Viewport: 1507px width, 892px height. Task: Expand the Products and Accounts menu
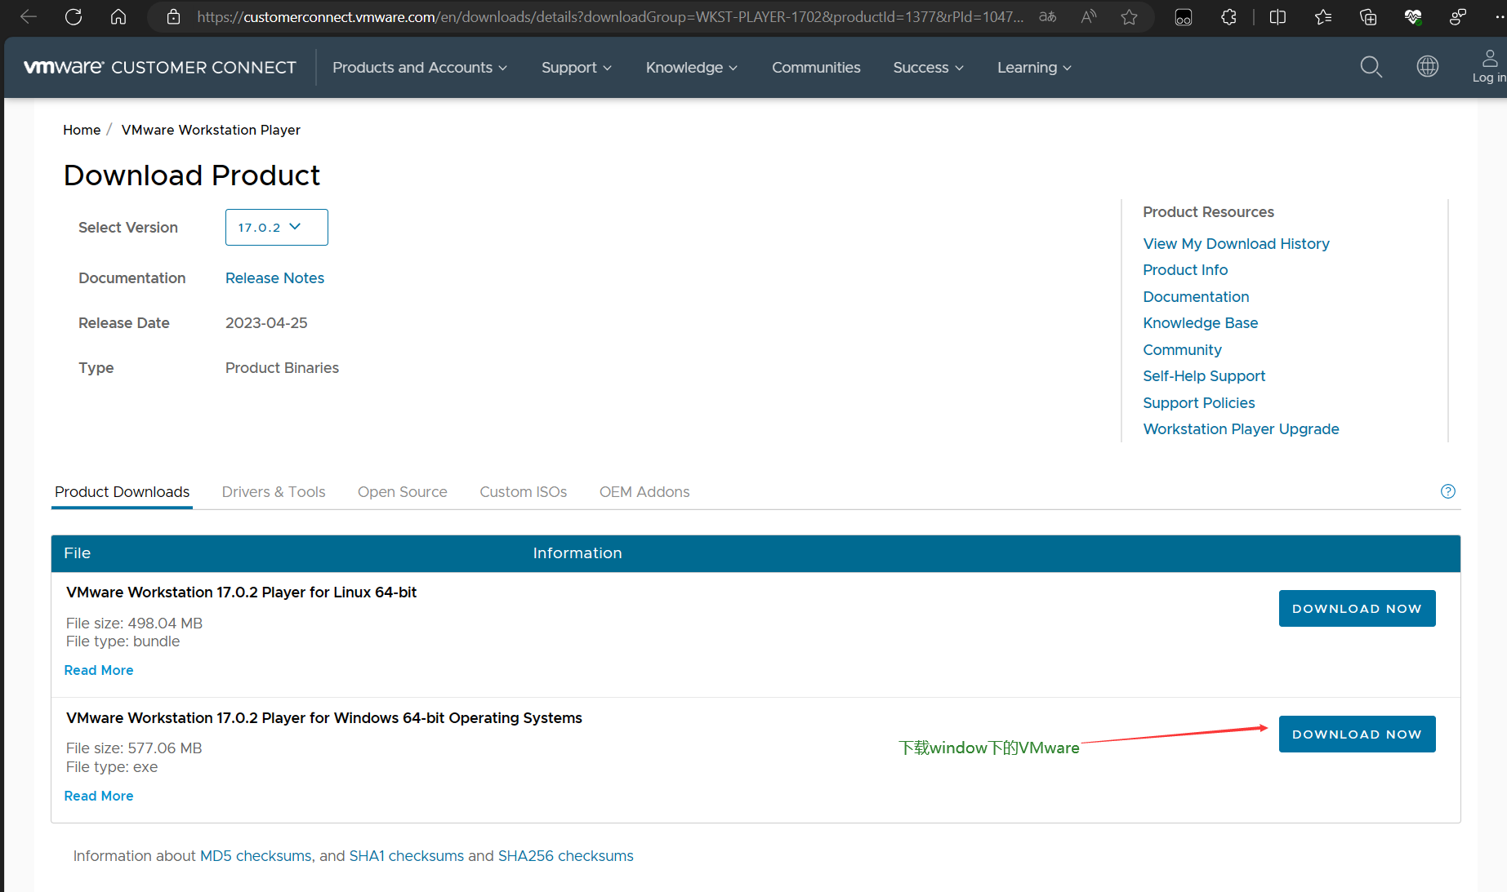tap(420, 68)
